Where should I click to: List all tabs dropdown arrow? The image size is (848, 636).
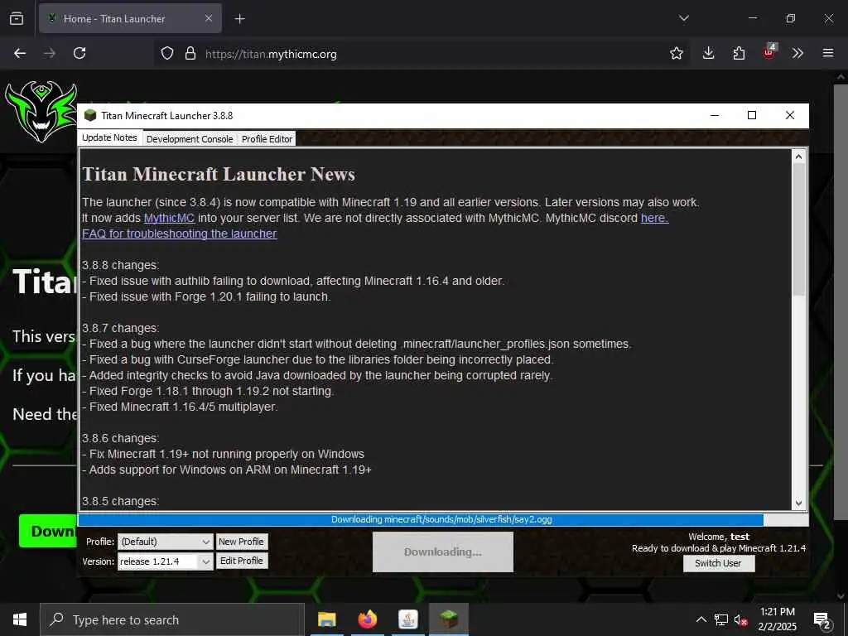tap(683, 18)
